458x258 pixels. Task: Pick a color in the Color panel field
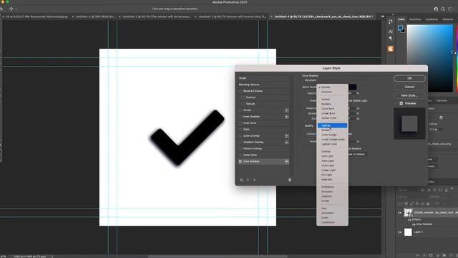(x=429, y=58)
